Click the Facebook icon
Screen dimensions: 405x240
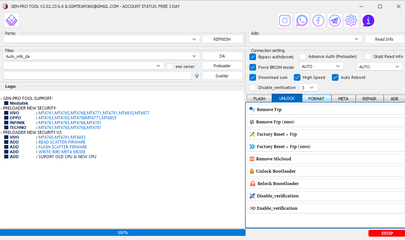pyautogui.click(x=318, y=21)
